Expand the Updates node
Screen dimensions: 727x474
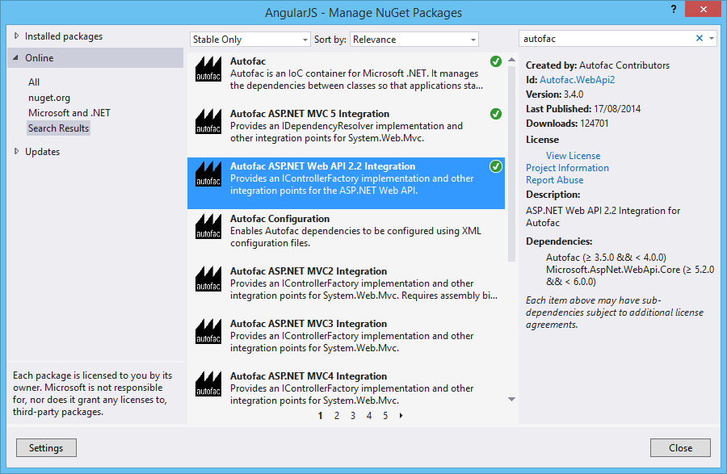(17, 151)
